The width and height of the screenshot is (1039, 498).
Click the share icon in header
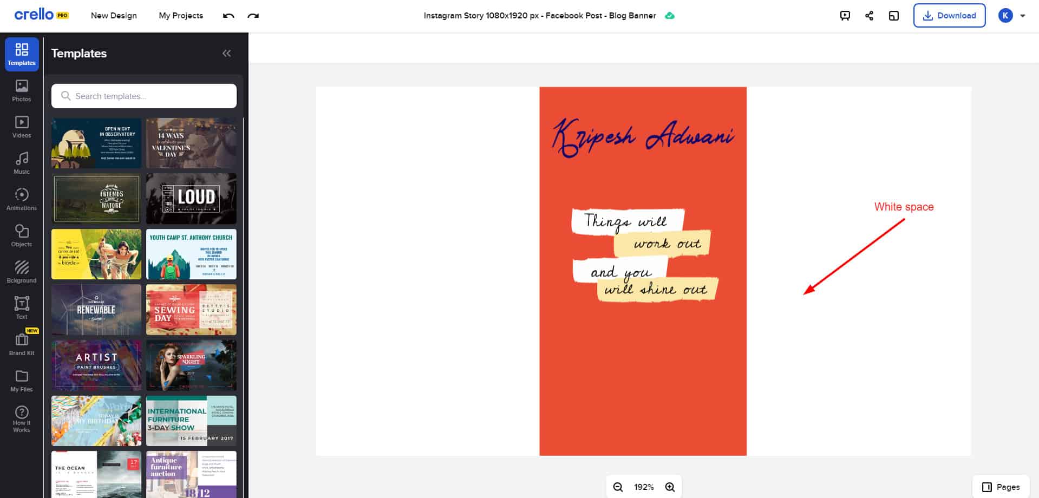click(x=869, y=16)
